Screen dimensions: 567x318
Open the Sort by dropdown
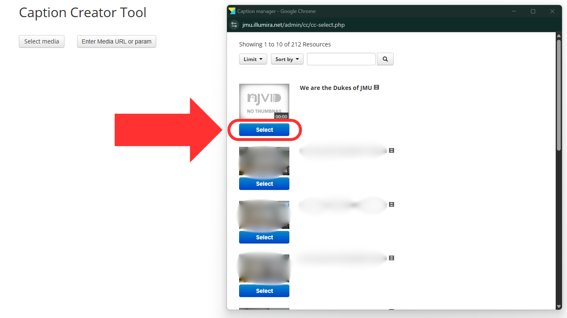[x=287, y=59]
